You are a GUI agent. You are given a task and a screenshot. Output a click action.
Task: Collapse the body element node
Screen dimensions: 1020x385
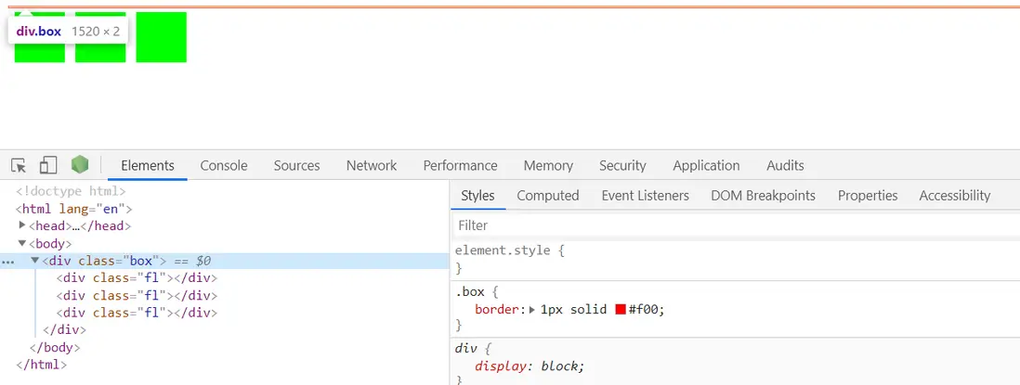(22, 243)
